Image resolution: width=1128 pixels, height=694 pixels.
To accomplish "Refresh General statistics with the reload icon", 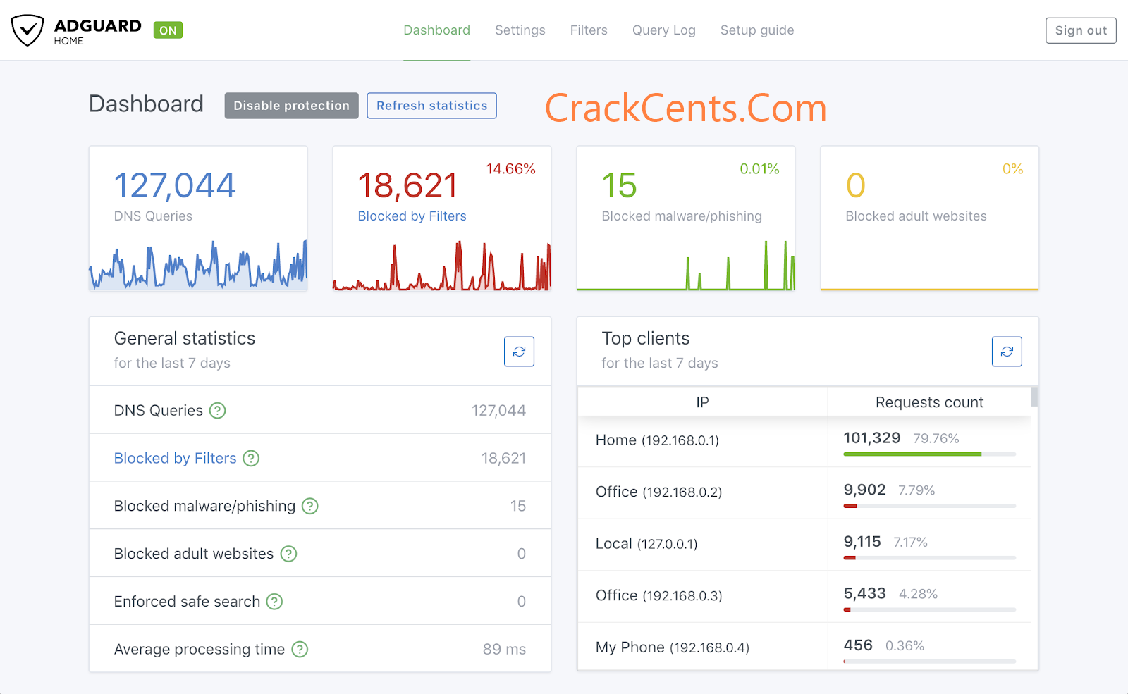I will (519, 352).
